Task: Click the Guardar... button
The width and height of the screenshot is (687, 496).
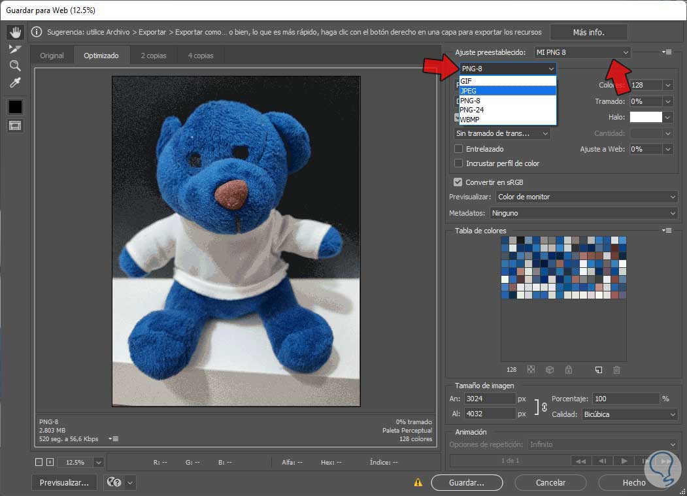Action: (x=467, y=482)
